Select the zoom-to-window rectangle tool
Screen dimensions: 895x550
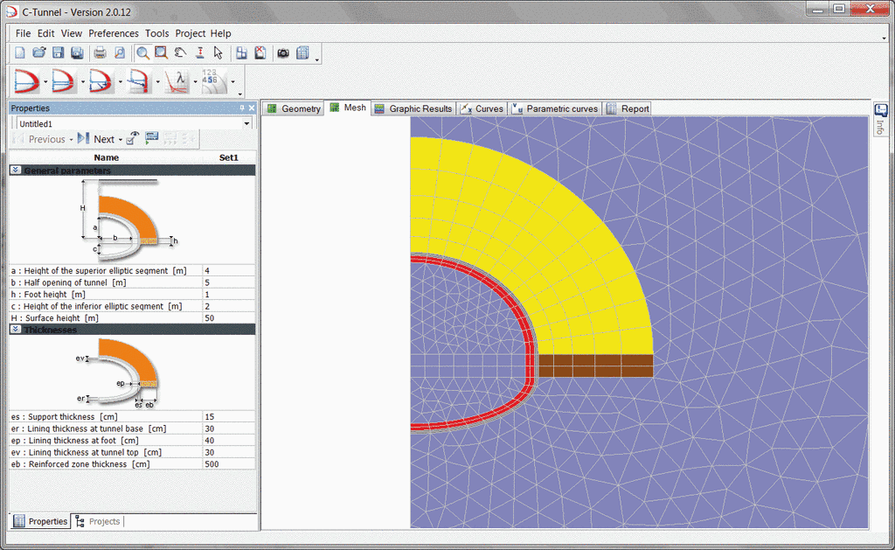tap(161, 53)
